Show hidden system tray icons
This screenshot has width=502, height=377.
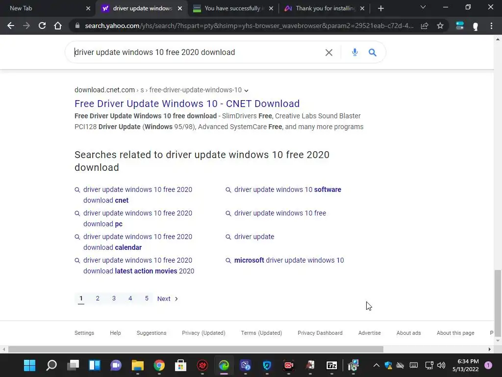pos(376,365)
